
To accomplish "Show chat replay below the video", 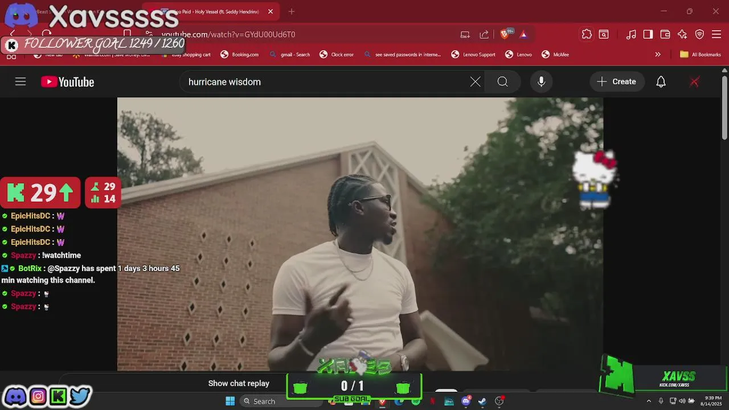I will pyautogui.click(x=239, y=383).
